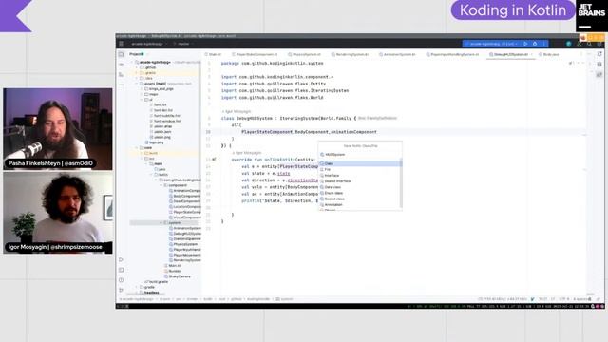Click the system breadcrumb in navigation bar

coord(285,299)
